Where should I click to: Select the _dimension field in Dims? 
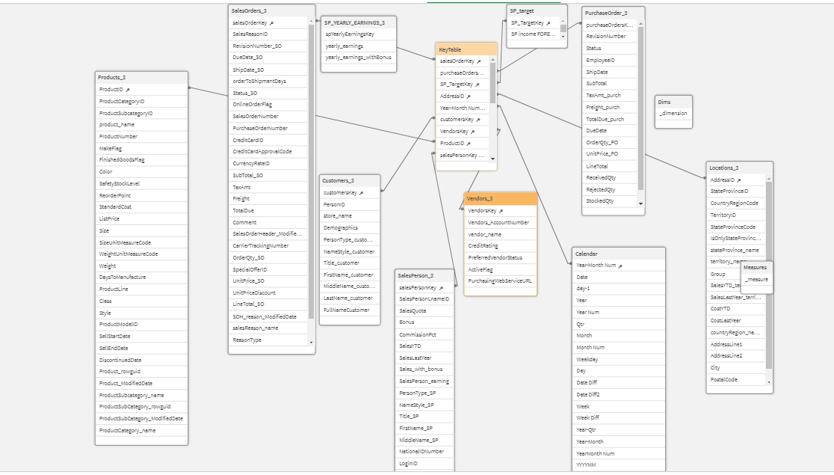[x=672, y=112]
